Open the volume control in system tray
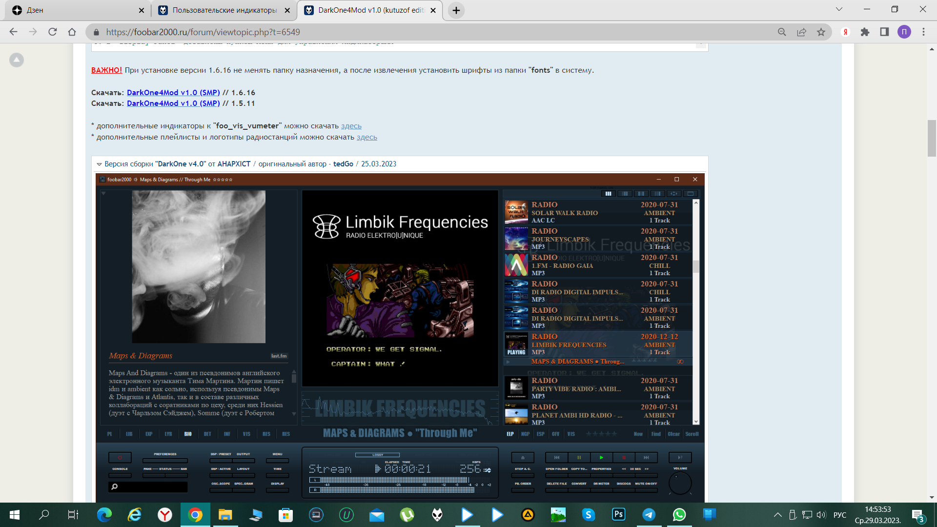This screenshot has width=937, height=527. 821,515
